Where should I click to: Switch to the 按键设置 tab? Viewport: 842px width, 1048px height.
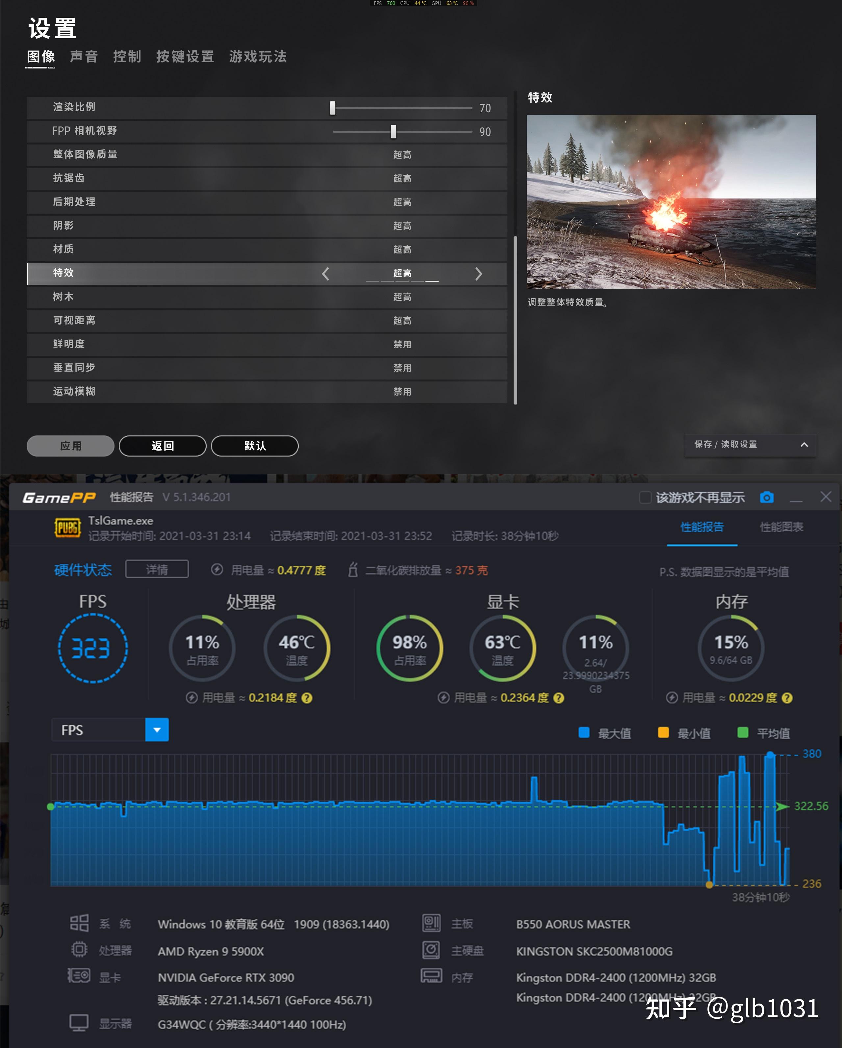tap(185, 56)
